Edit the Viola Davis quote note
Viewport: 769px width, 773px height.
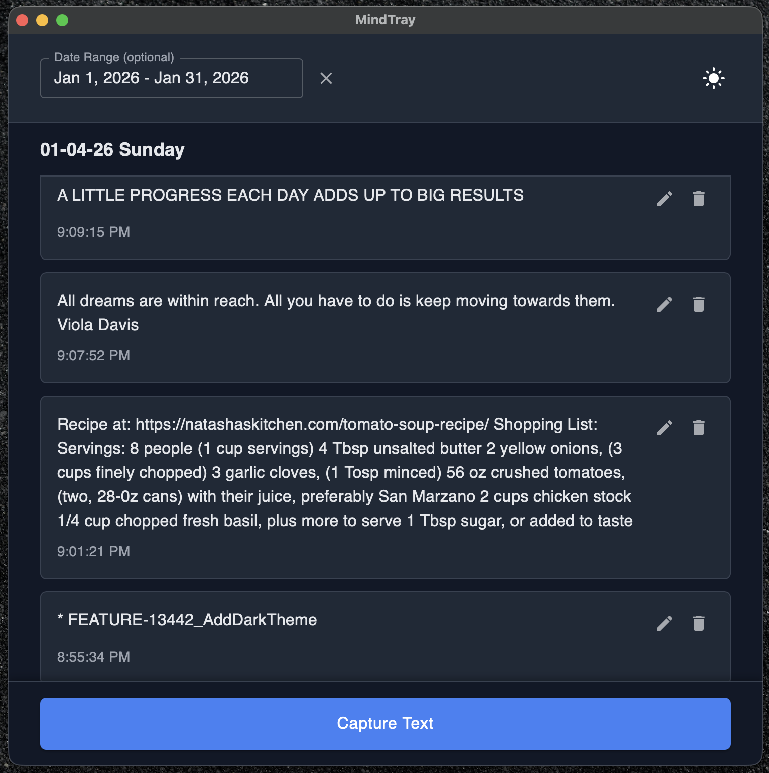click(x=664, y=304)
